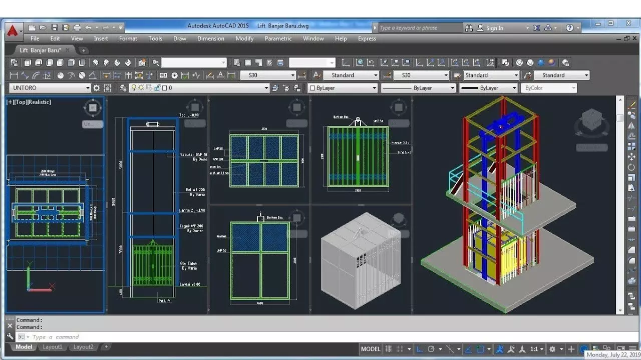Image resolution: width=641 pixels, height=360 pixels.
Task: Toggle object snap tracking in status bar
Action: (x=469, y=349)
